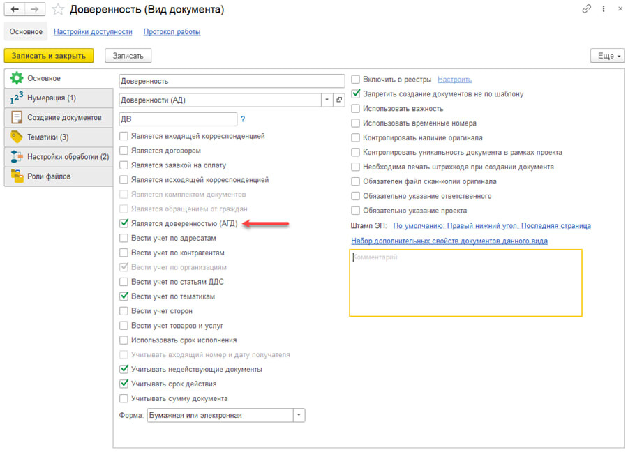The width and height of the screenshot is (628, 452).
Task: Click the question mark help icon
Action: click(243, 119)
